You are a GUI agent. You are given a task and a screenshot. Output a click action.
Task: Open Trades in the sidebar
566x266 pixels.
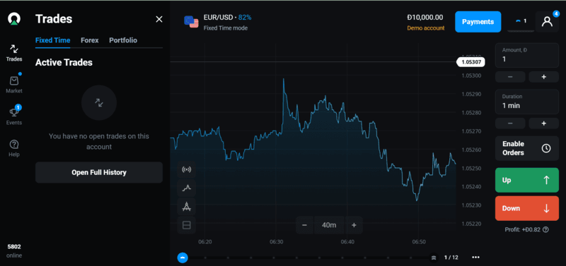coord(14,52)
